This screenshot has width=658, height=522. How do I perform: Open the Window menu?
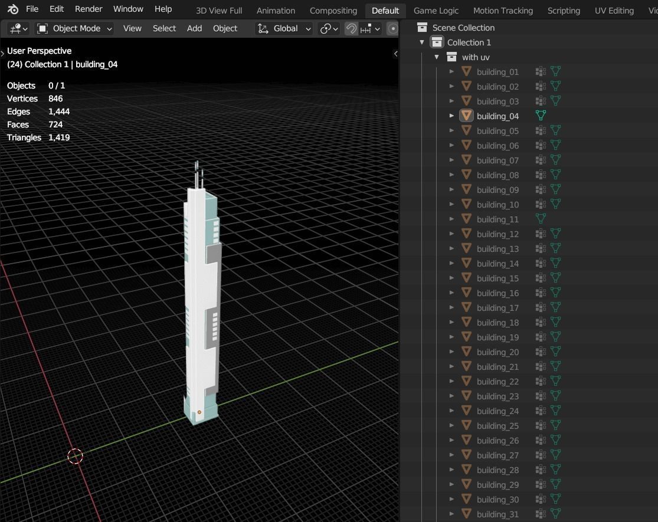point(128,9)
